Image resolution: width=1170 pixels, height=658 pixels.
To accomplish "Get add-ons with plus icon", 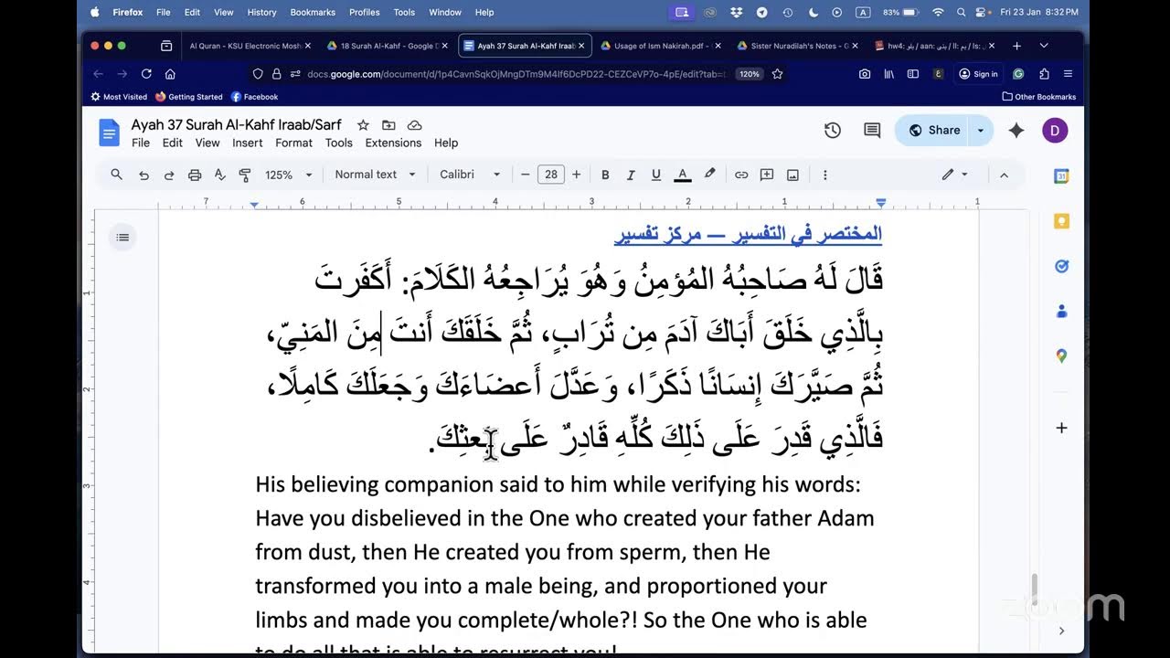I will [x=1061, y=428].
